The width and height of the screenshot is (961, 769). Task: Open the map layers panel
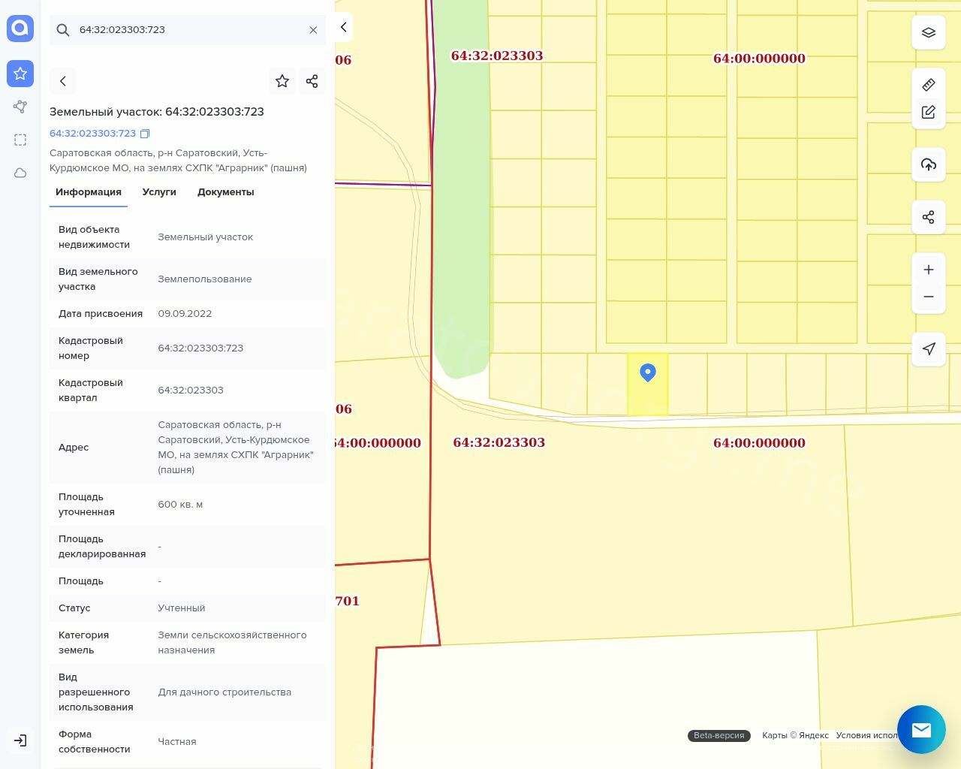[929, 33]
